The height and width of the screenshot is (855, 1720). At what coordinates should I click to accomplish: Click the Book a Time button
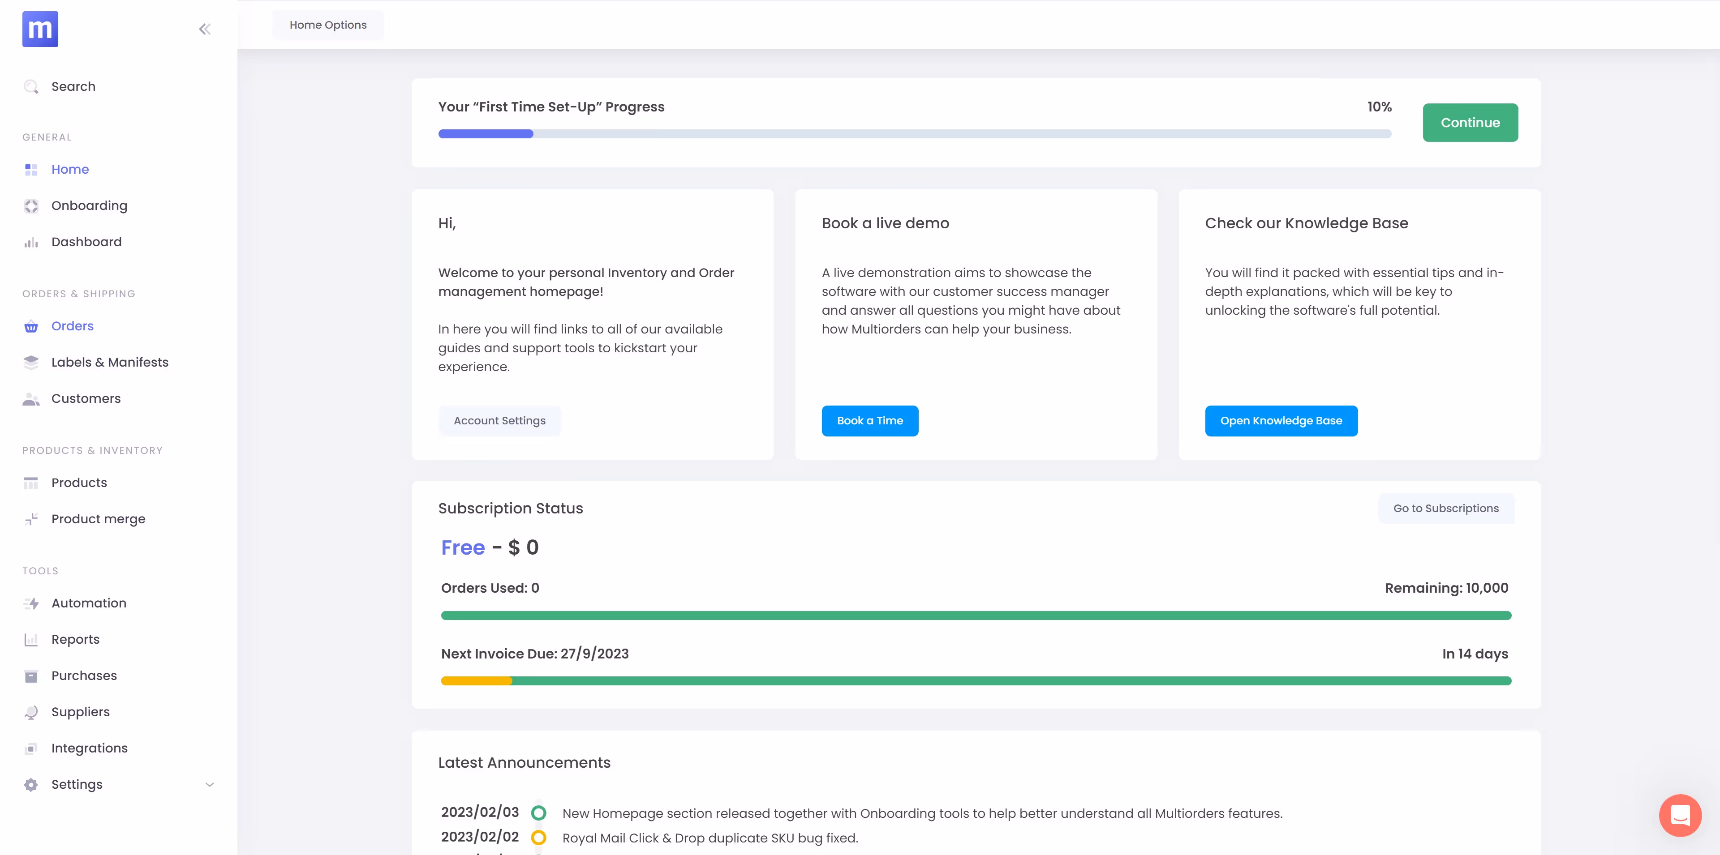click(869, 420)
